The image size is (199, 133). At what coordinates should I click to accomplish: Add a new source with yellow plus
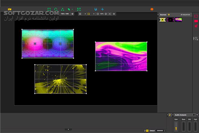169,14
